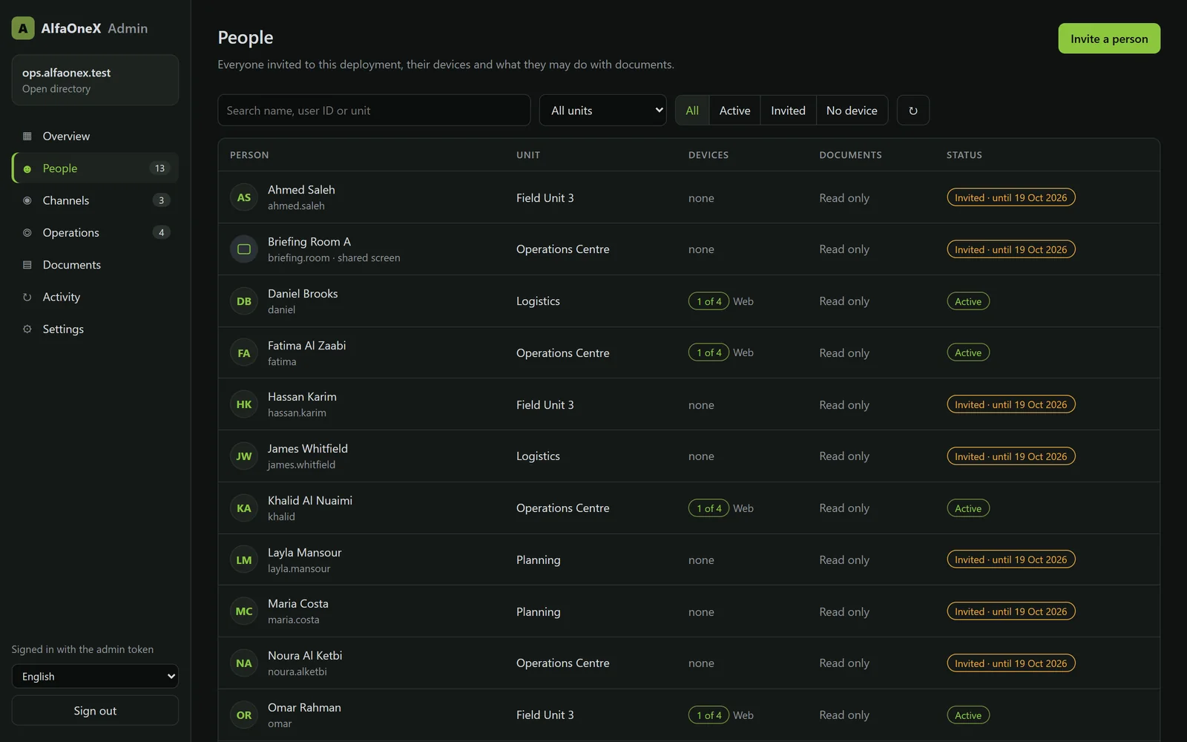The height and width of the screenshot is (742, 1187).
Task: Click the Settings gear icon in sidebar
Action: coord(27,329)
